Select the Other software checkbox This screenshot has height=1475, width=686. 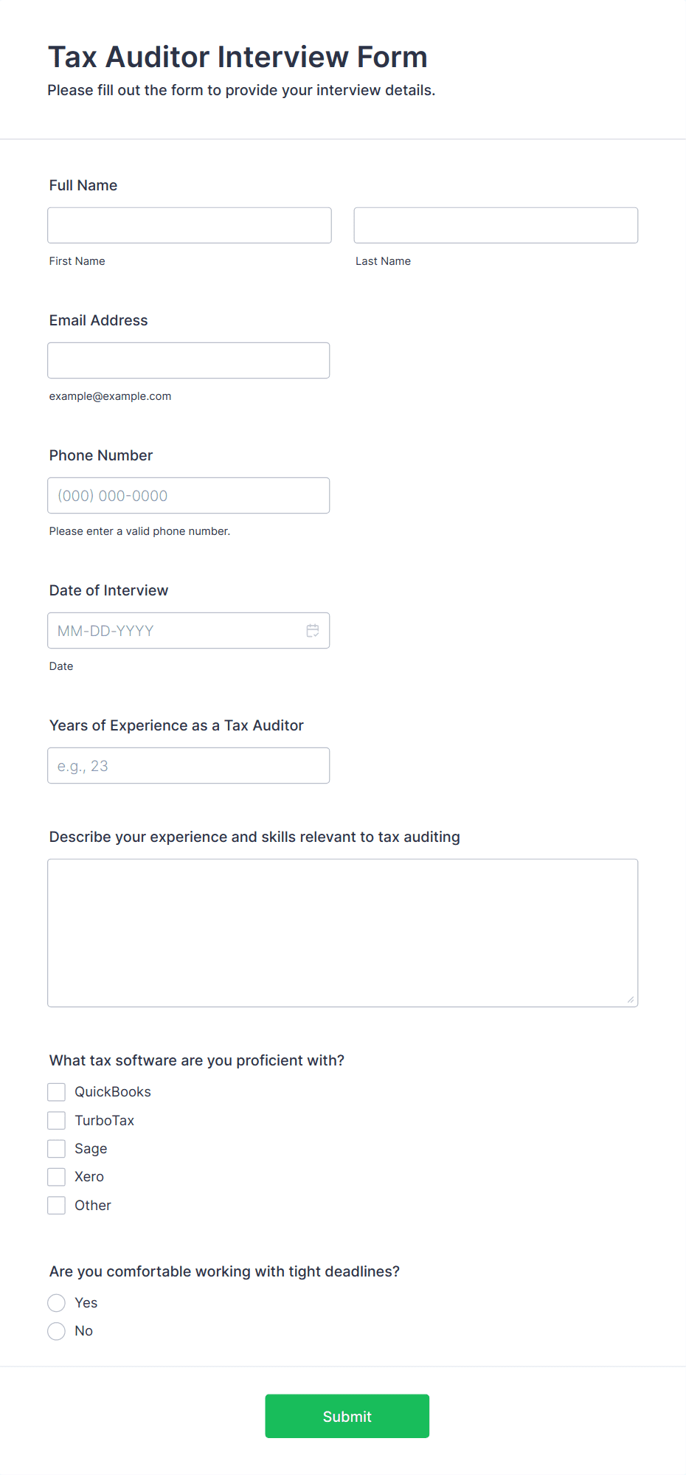(x=57, y=1205)
